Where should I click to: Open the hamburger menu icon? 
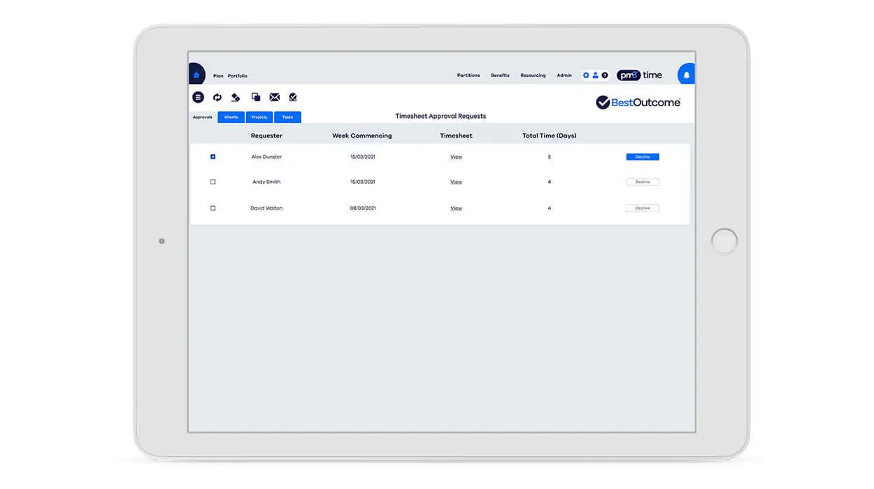pos(198,97)
